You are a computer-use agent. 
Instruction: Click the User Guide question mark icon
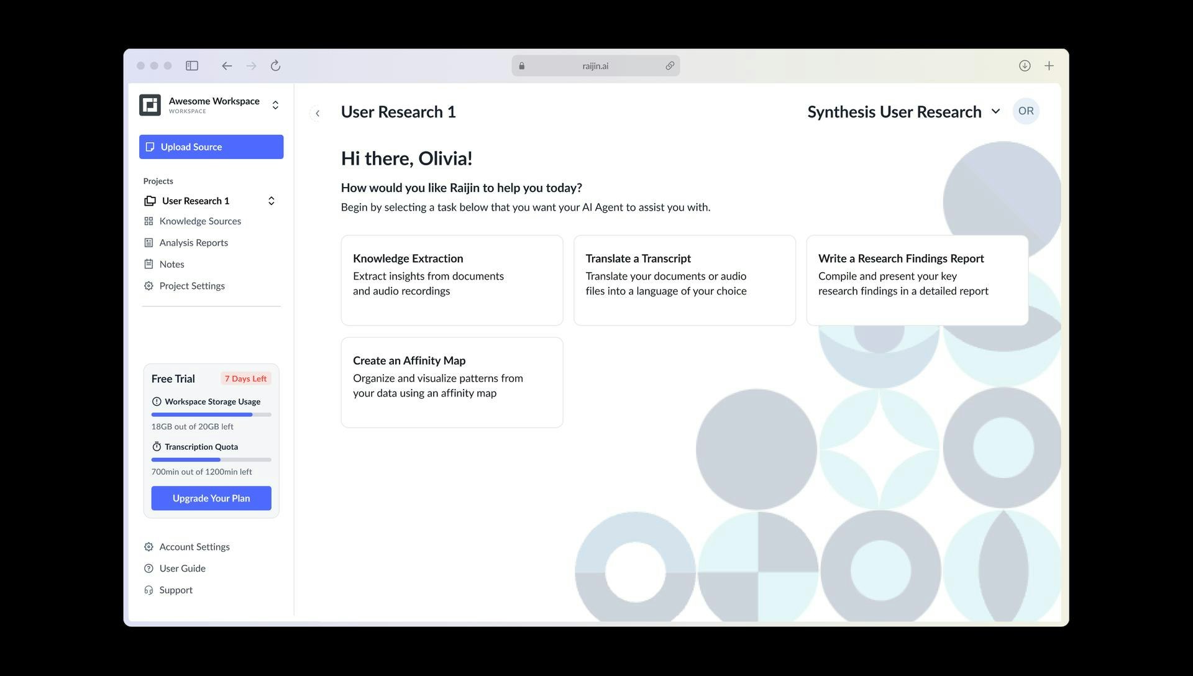149,569
